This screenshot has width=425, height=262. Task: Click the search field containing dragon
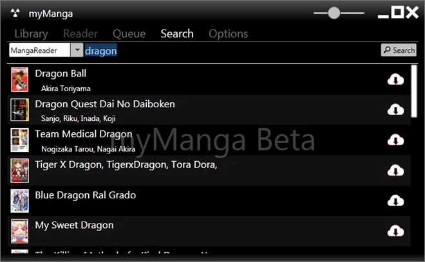click(x=232, y=51)
